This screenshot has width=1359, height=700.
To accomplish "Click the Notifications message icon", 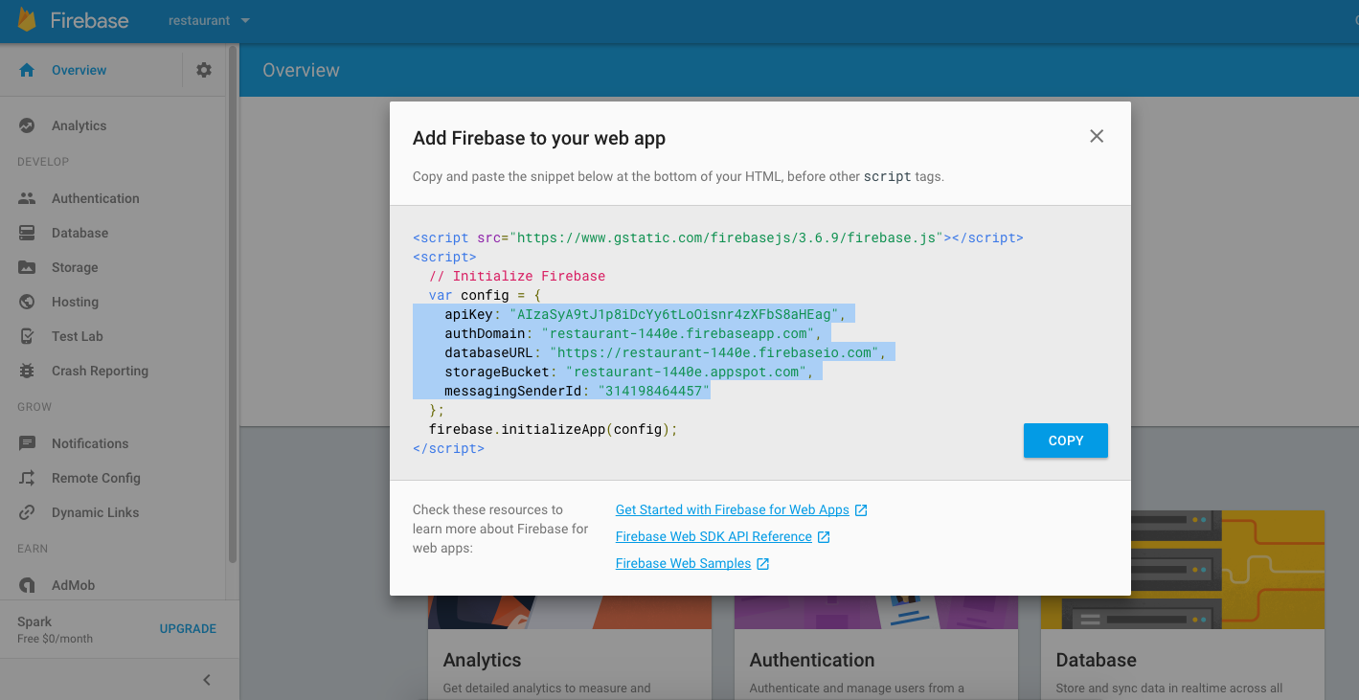I will click(27, 443).
